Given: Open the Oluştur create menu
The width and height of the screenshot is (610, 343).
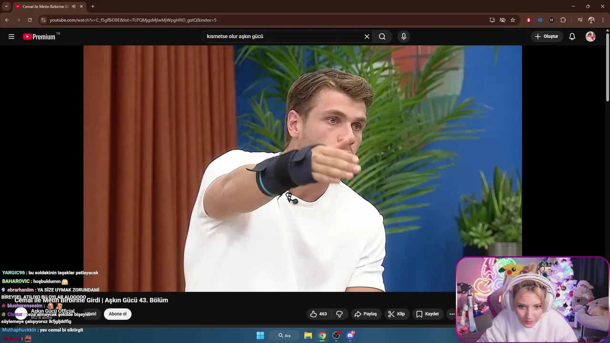Looking at the screenshot, I should coord(547,37).
